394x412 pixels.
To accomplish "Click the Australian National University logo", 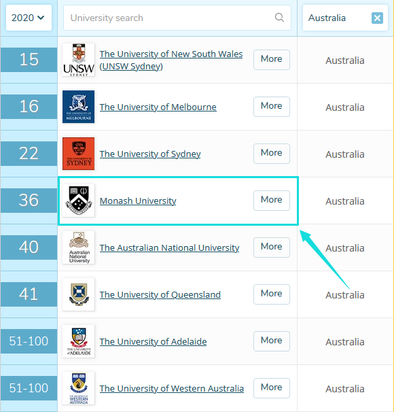I will (79, 247).
